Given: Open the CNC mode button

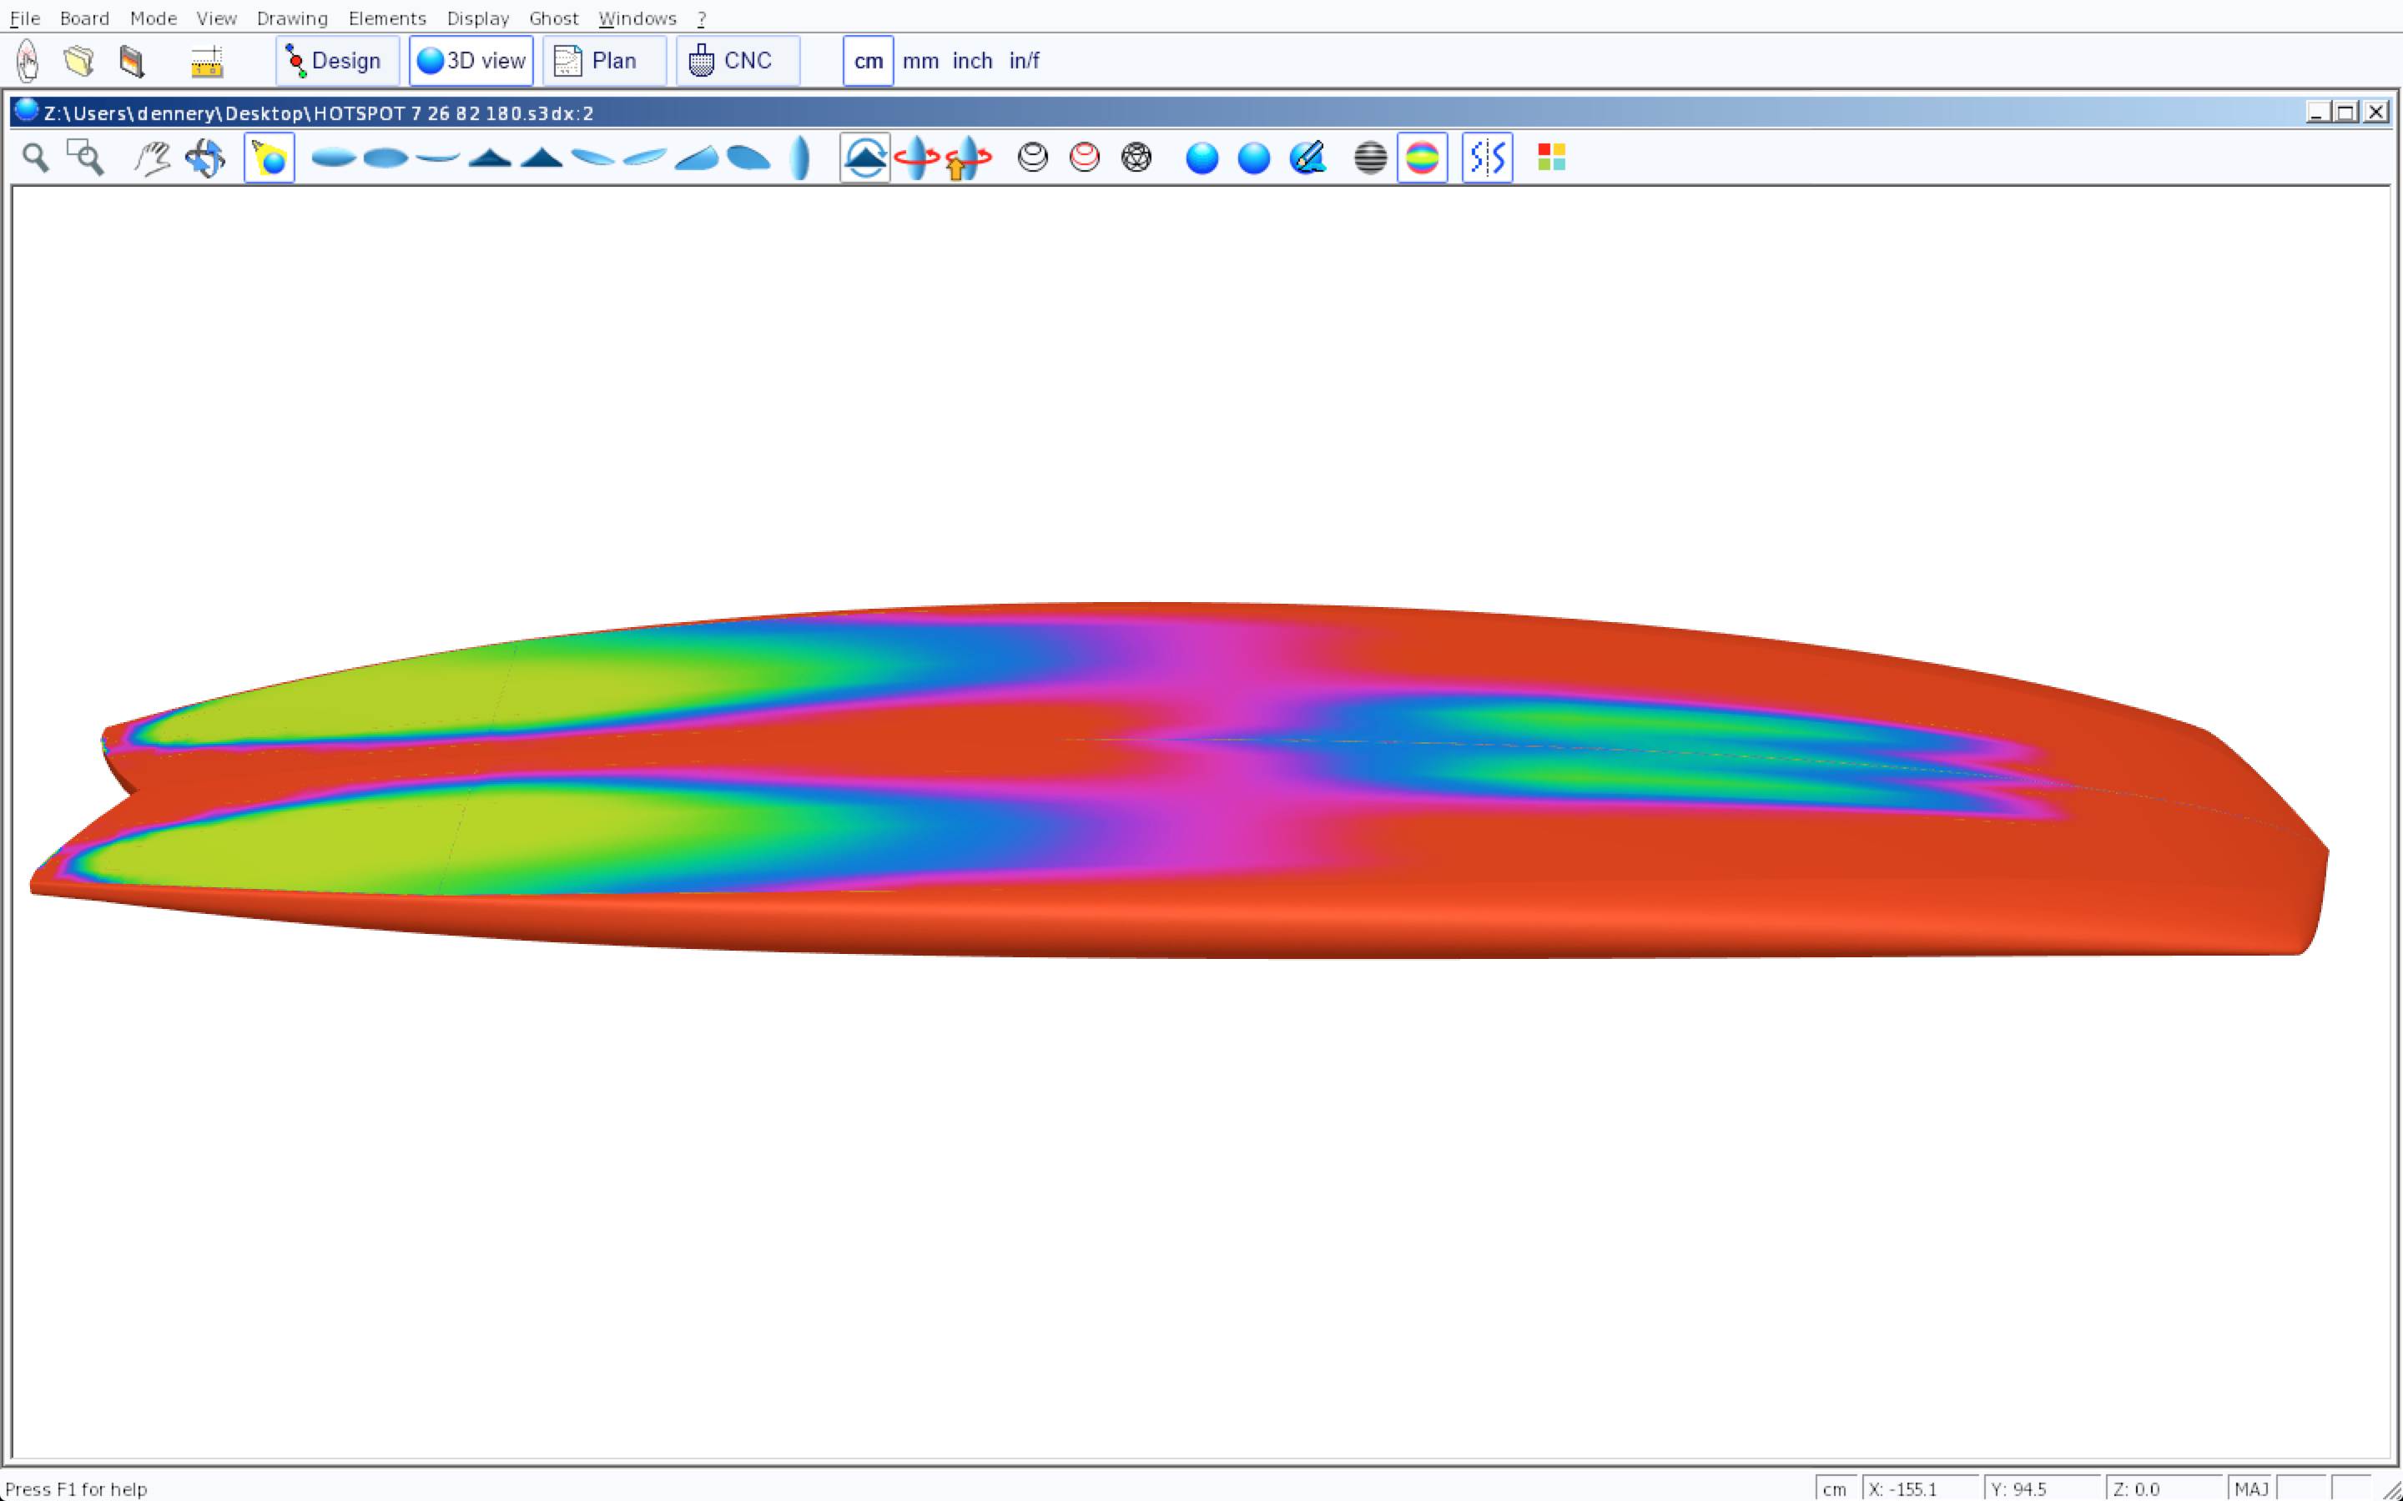Looking at the screenshot, I should pyautogui.click(x=737, y=61).
